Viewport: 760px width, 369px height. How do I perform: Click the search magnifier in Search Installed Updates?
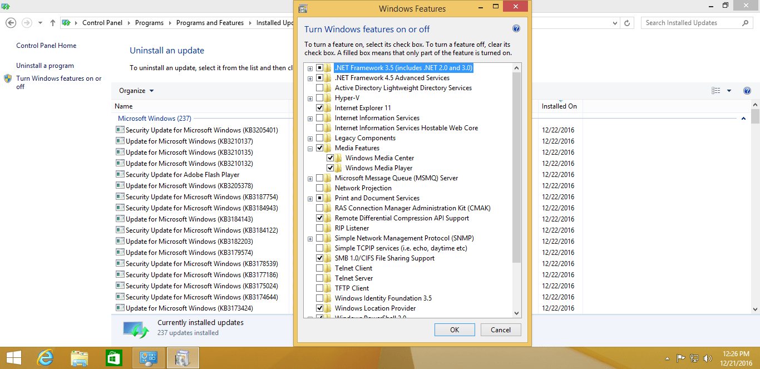click(x=746, y=23)
